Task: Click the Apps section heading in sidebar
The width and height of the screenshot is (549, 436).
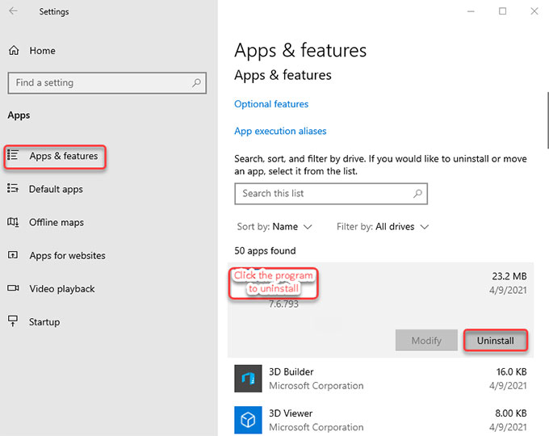Action: (19, 115)
